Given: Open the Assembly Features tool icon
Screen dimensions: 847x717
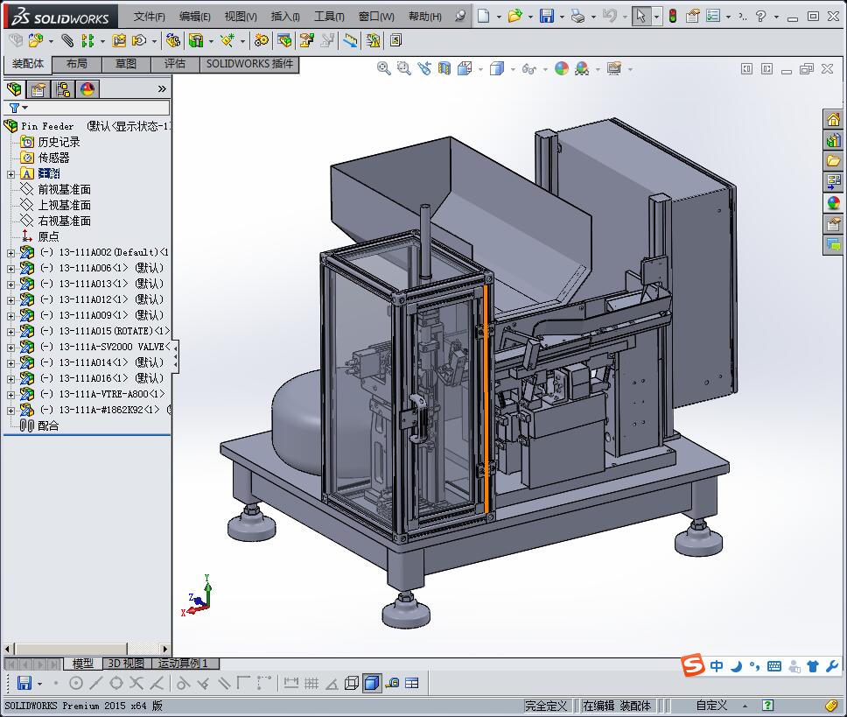Looking at the screenshot, I should [195, 40].
